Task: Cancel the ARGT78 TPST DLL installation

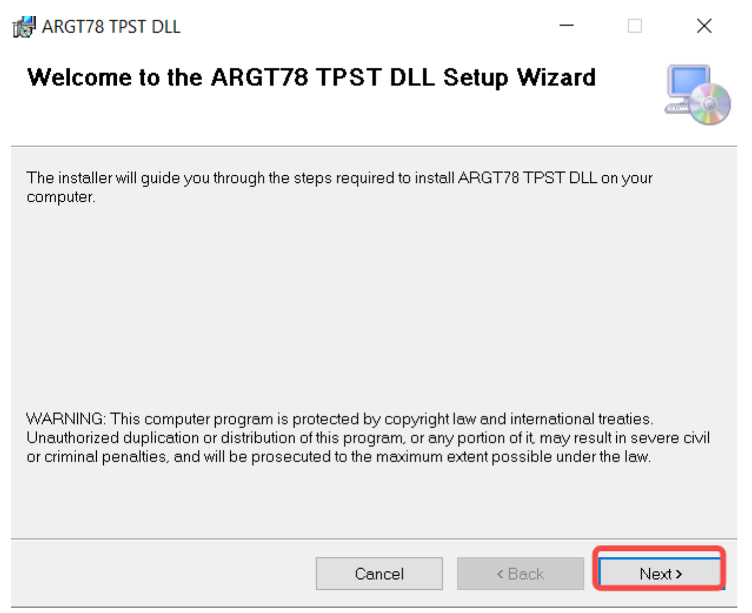Action: pos(379,574)
